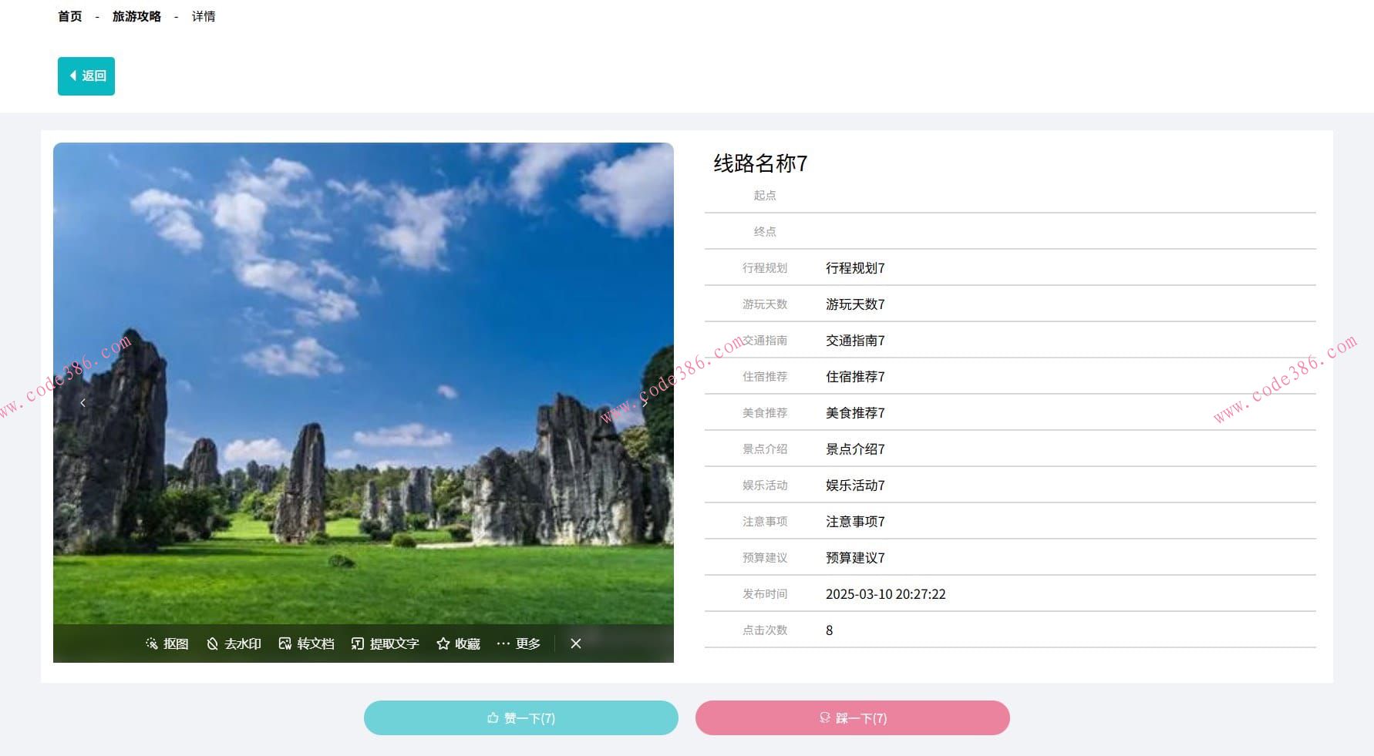Click the 赞一下(7) like button
The width and height of the screenshot is (1374, 756).
[521, 717]
